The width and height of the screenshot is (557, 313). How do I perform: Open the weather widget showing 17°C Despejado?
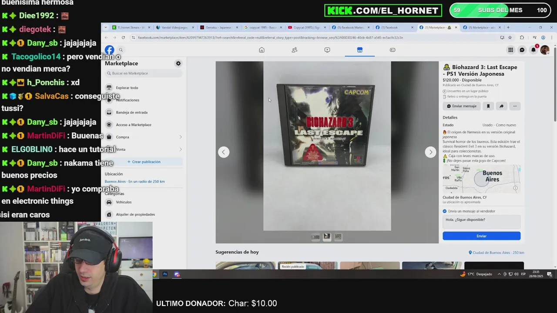pyautogui.click(x=476, y=274)
